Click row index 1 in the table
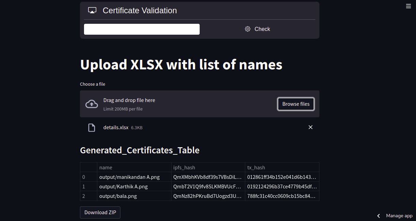This screenshot has width=416, height=221. pos(88,186)
